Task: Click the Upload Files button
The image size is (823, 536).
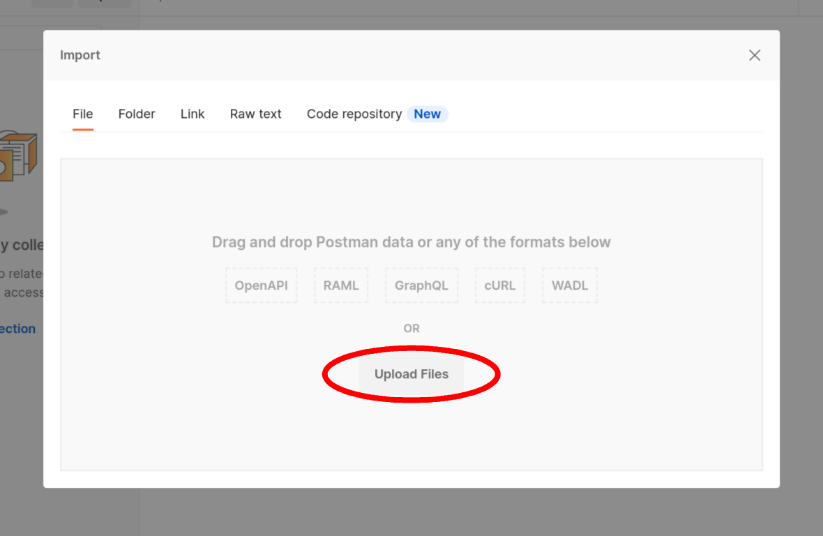Action: (x=412, y=374)
